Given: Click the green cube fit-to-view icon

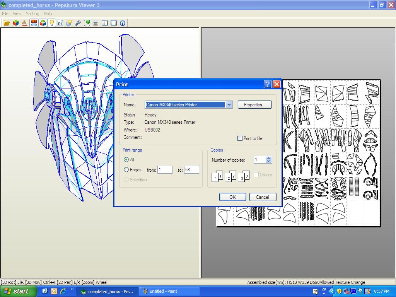Looking at the screenshot, I should pos(87,23).
